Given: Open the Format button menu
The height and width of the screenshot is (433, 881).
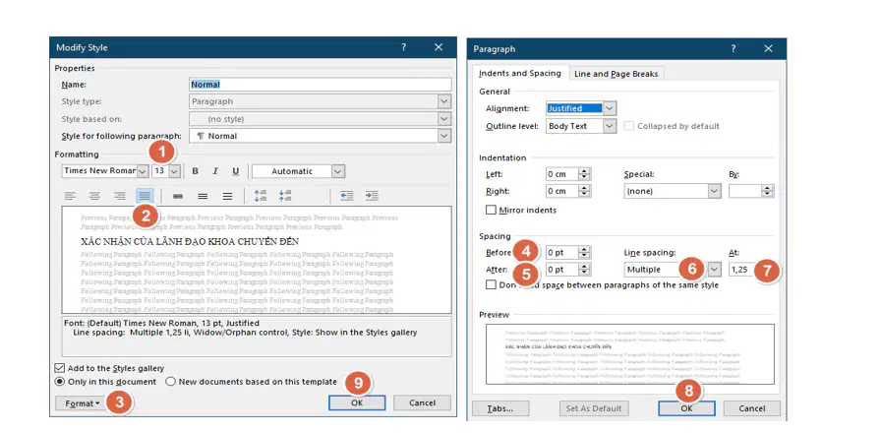Looking at the screenshot, I should pyautogui.click(x=82, y=403).
